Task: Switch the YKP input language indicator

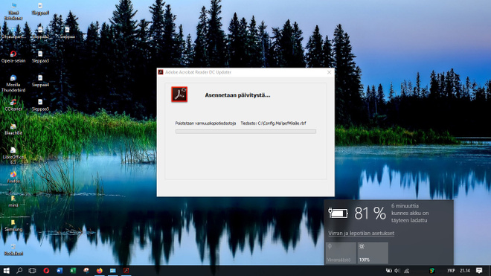Action: pyautogui.click(x=451, y=271)
